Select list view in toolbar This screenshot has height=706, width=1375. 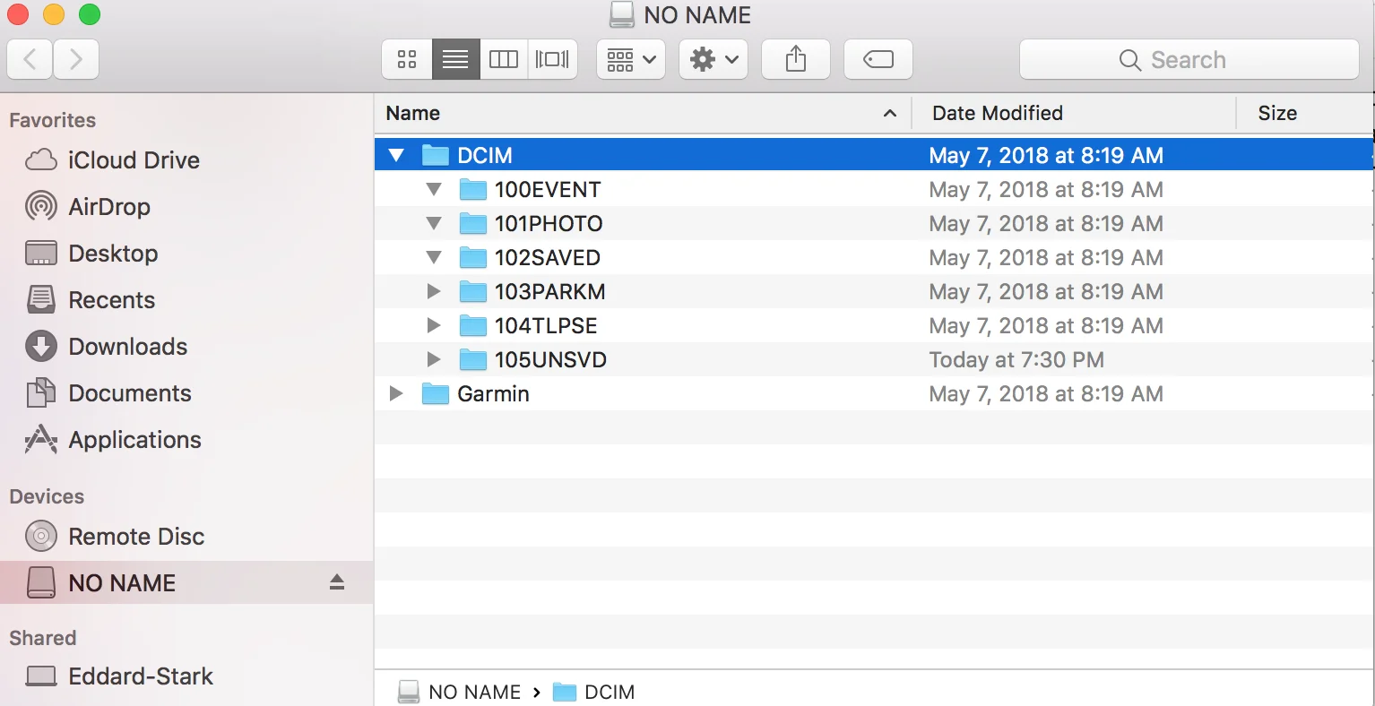coord(455,60)
